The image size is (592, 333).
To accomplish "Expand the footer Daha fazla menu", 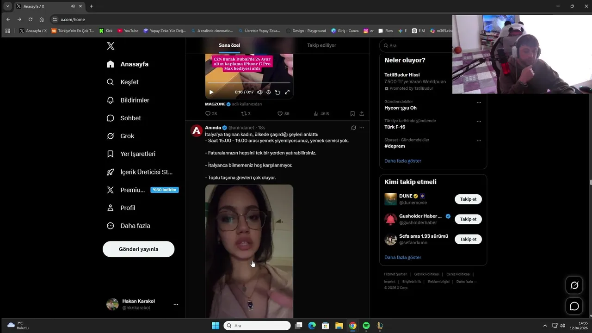I will pyautogui.click(x=466, y=282).
